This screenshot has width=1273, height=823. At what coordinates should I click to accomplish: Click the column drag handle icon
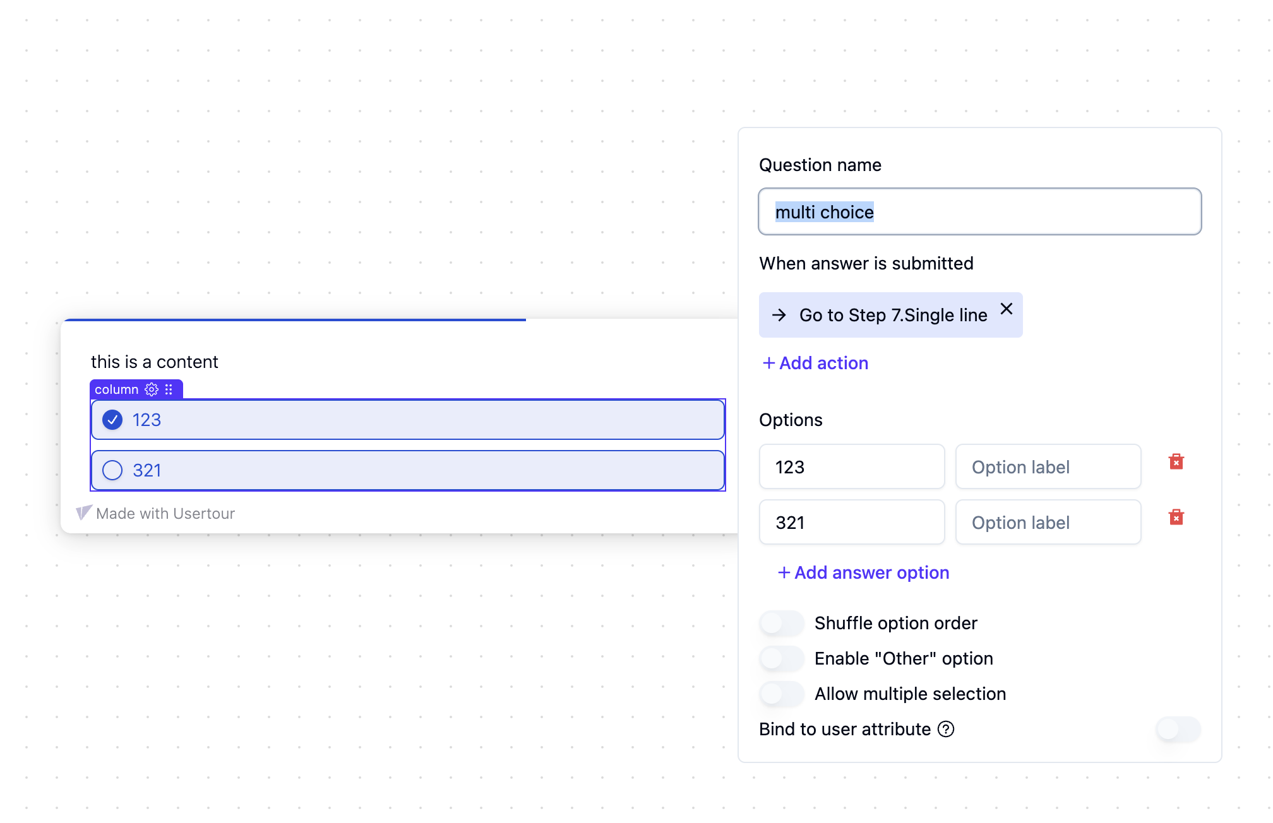pos(169,389)
